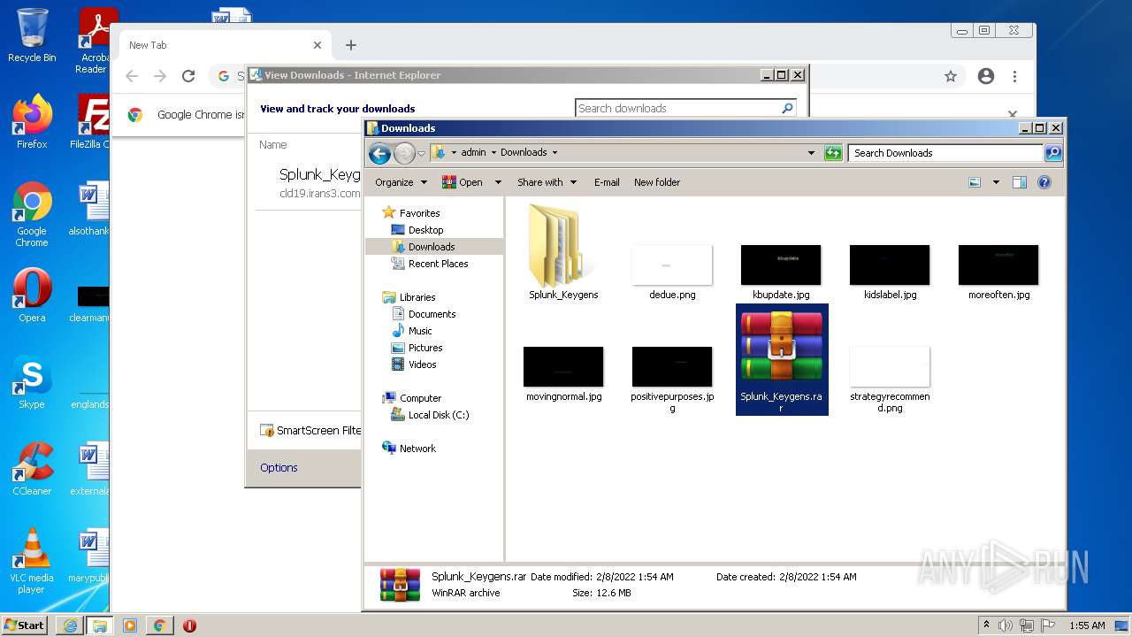Open the Chrome three-dot menu
The image size is (1132, 637).
click(x=1015, y=77)
